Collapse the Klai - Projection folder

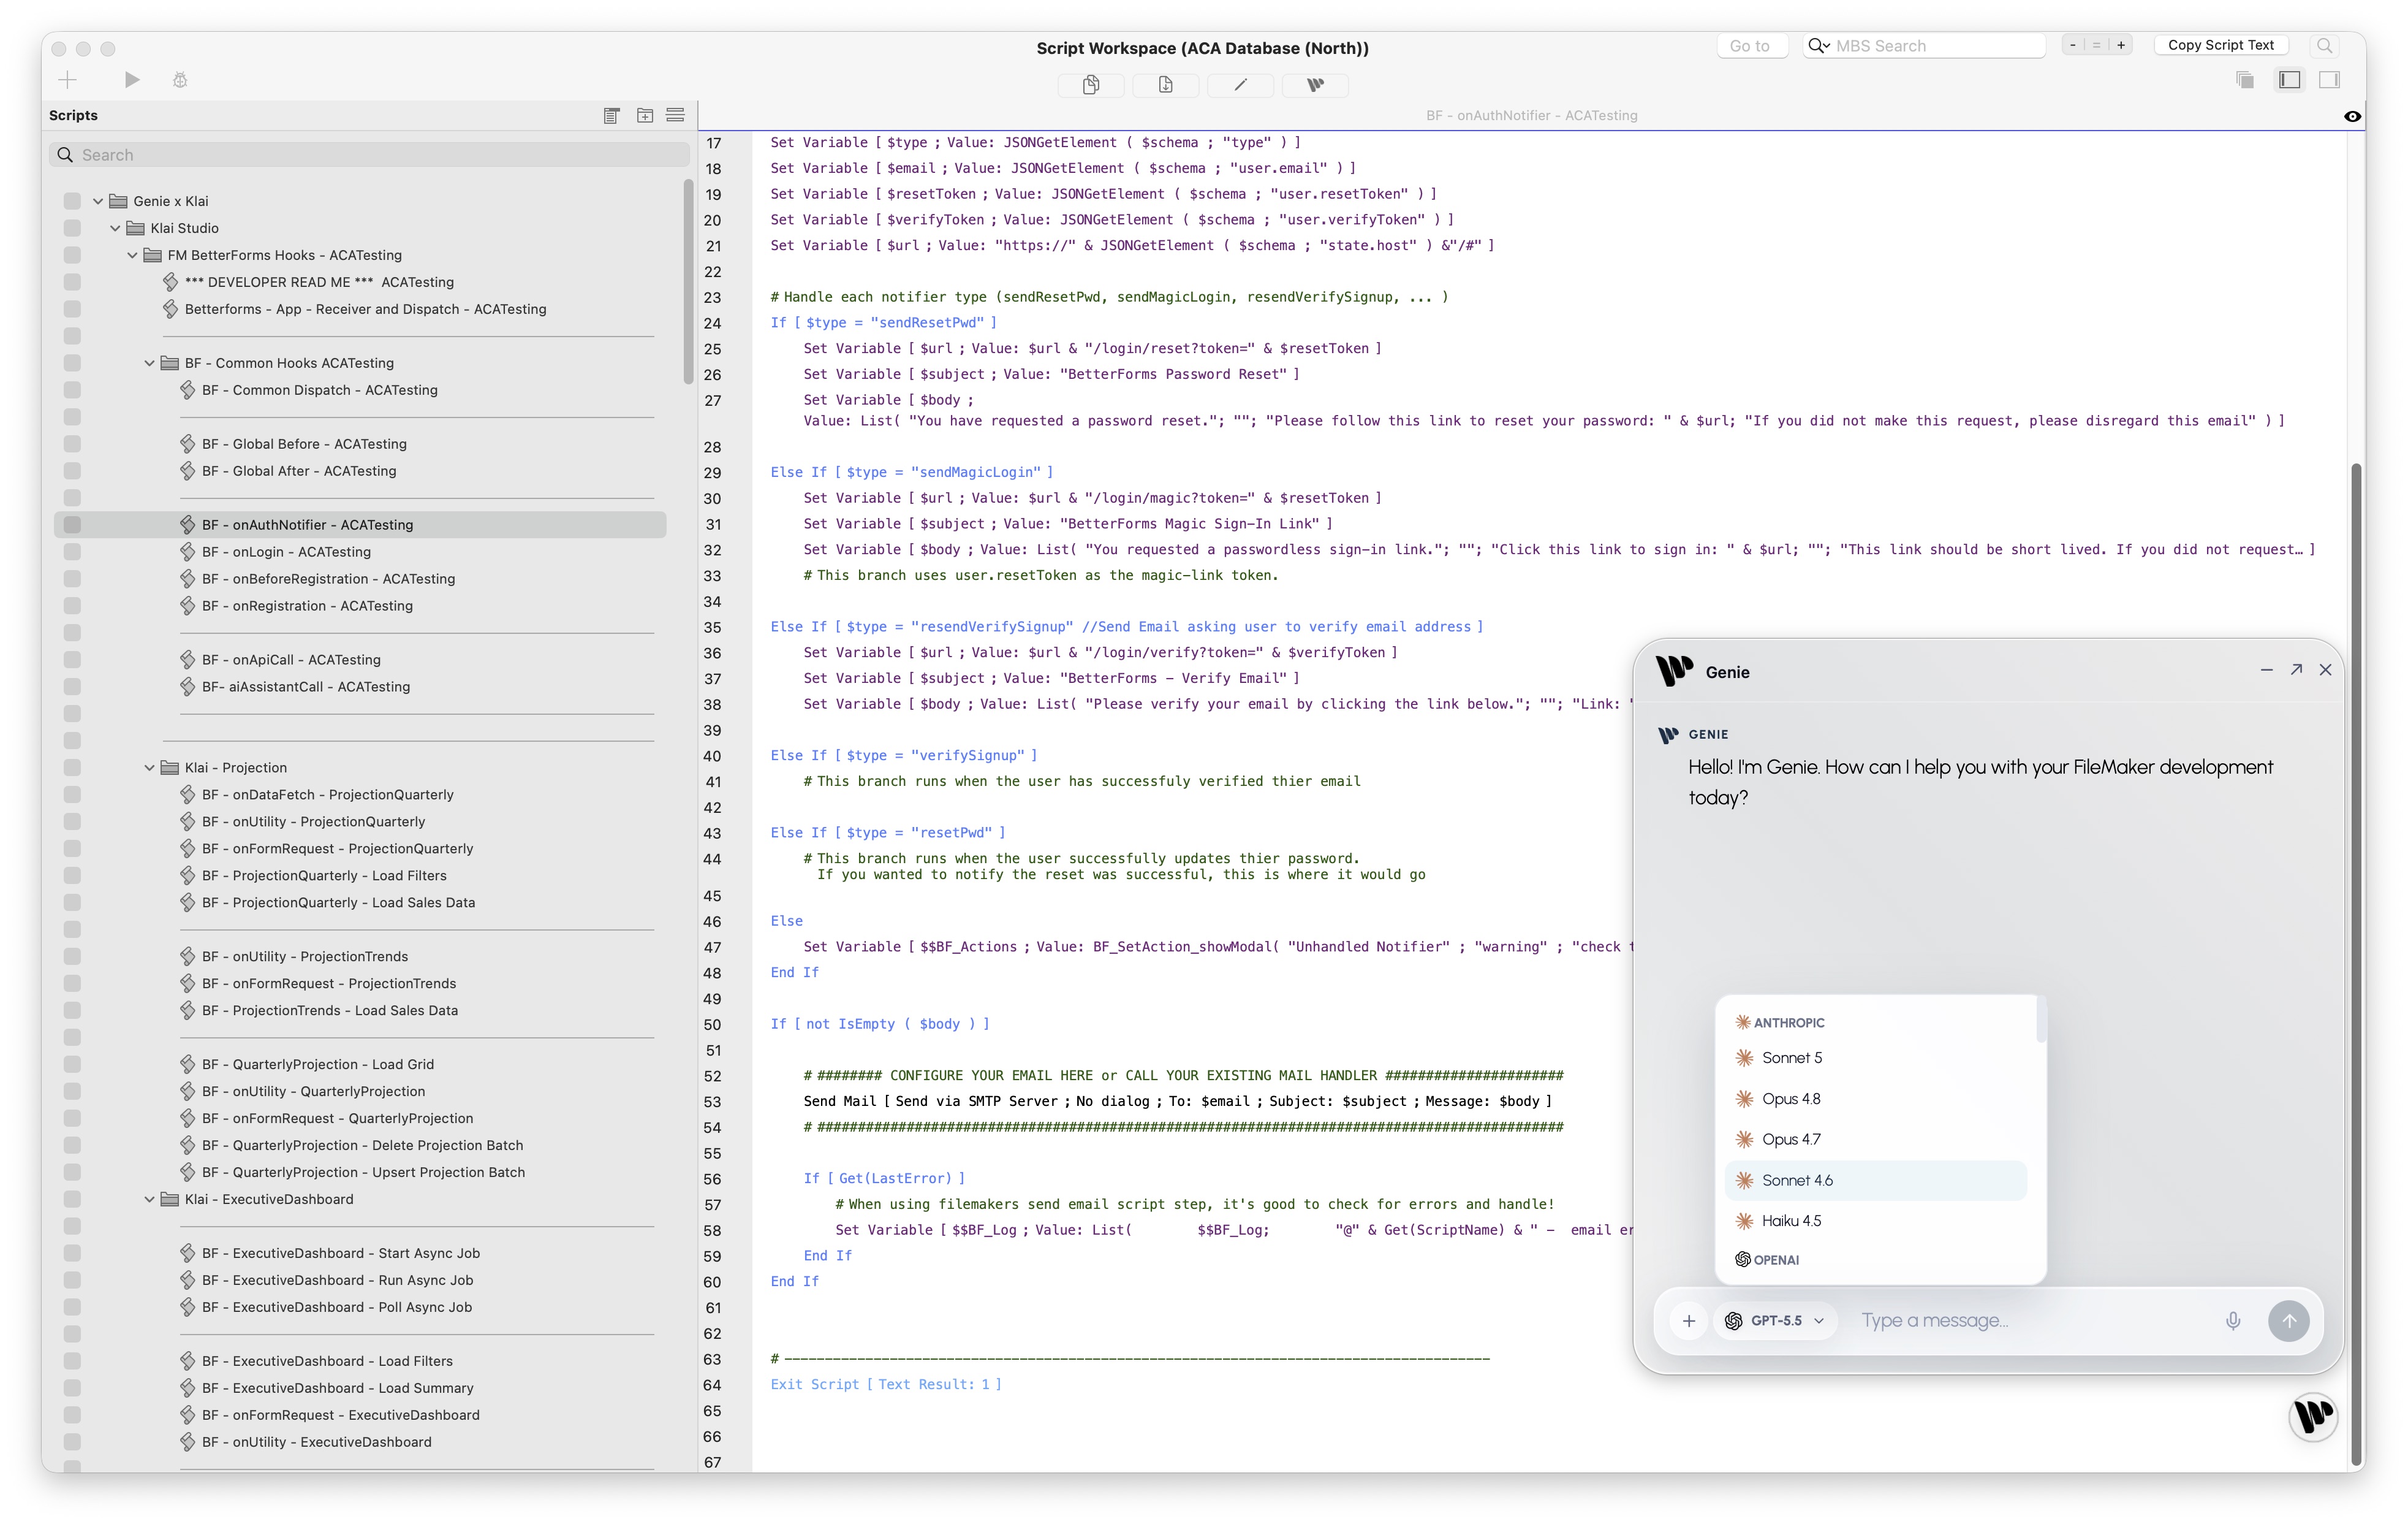click(x=149, y=768)
